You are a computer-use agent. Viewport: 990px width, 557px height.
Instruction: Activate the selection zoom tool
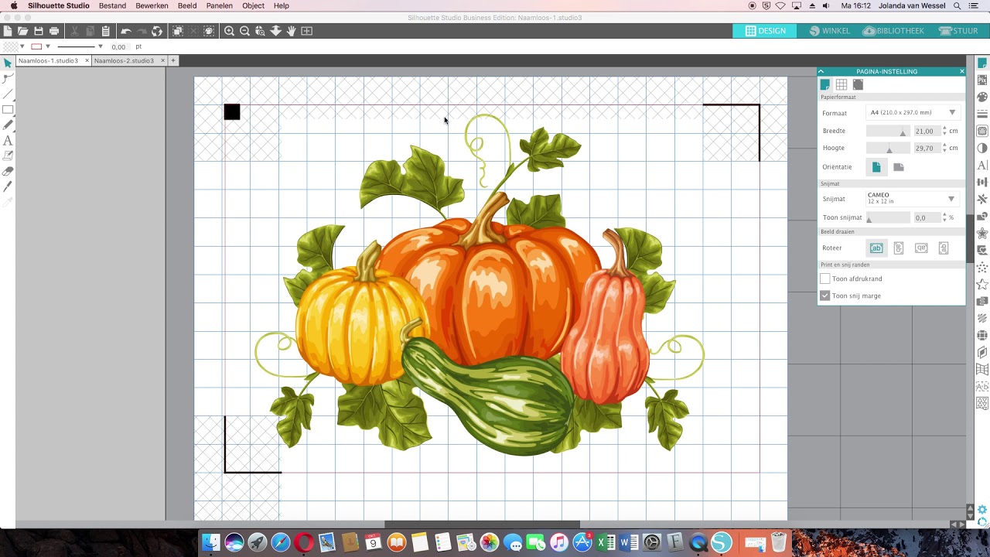click(261, 31)
